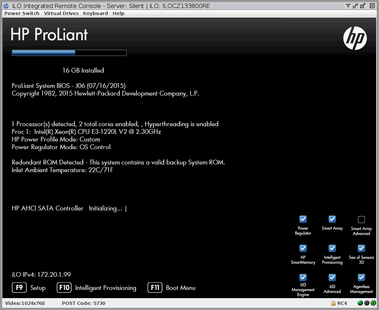Click the 1 Processor(s) detected line

115,124
